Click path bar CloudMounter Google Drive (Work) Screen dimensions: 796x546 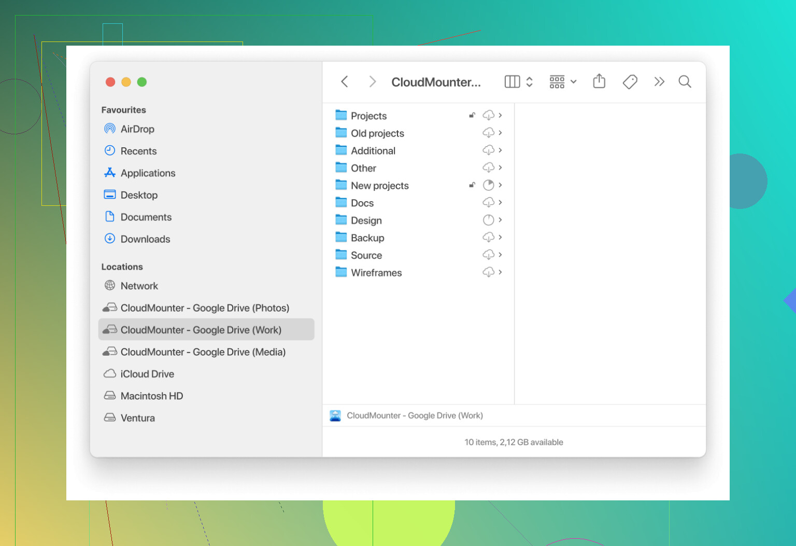(x=415, y=416)
